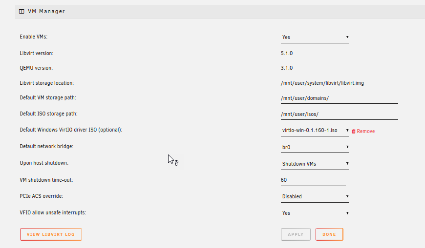Click Default Windows VirtIO driver ISO label
The width and height of the screenshot is (425, 248).
pos(71,130)
